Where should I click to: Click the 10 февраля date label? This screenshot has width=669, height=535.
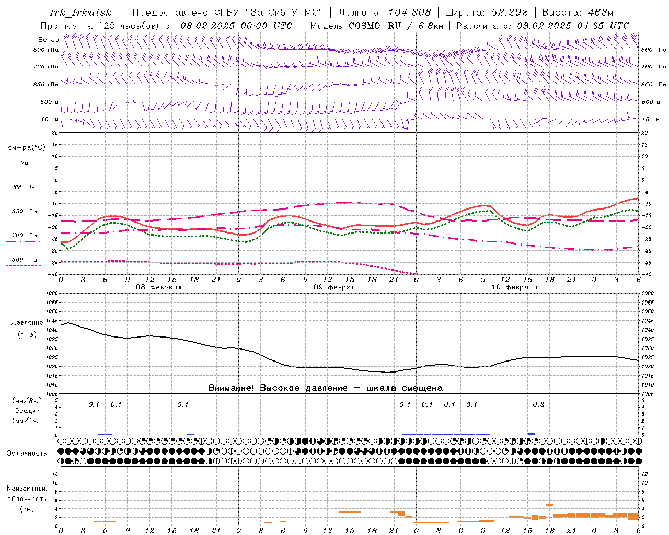click(514, 287)
